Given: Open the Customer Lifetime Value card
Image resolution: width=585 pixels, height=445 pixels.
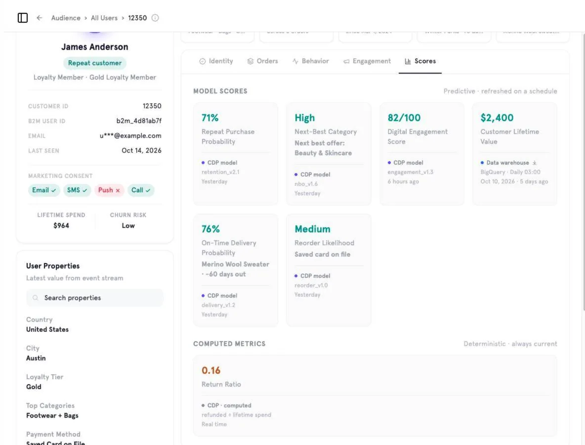Looking at the screenshot, I should 514,154.
